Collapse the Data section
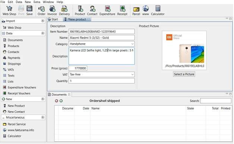234x144 pixels. point(43,33)
